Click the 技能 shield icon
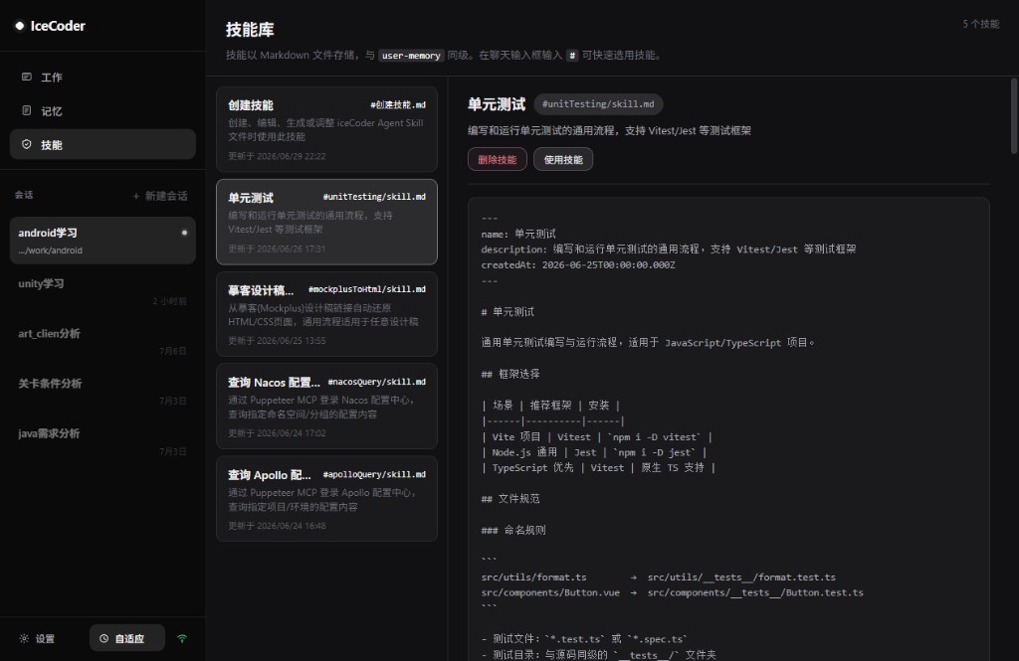This screenshot has height=661, width=1019. click(x=27, y=144)
